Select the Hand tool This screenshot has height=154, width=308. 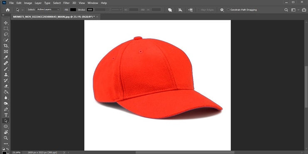point(6,132)
